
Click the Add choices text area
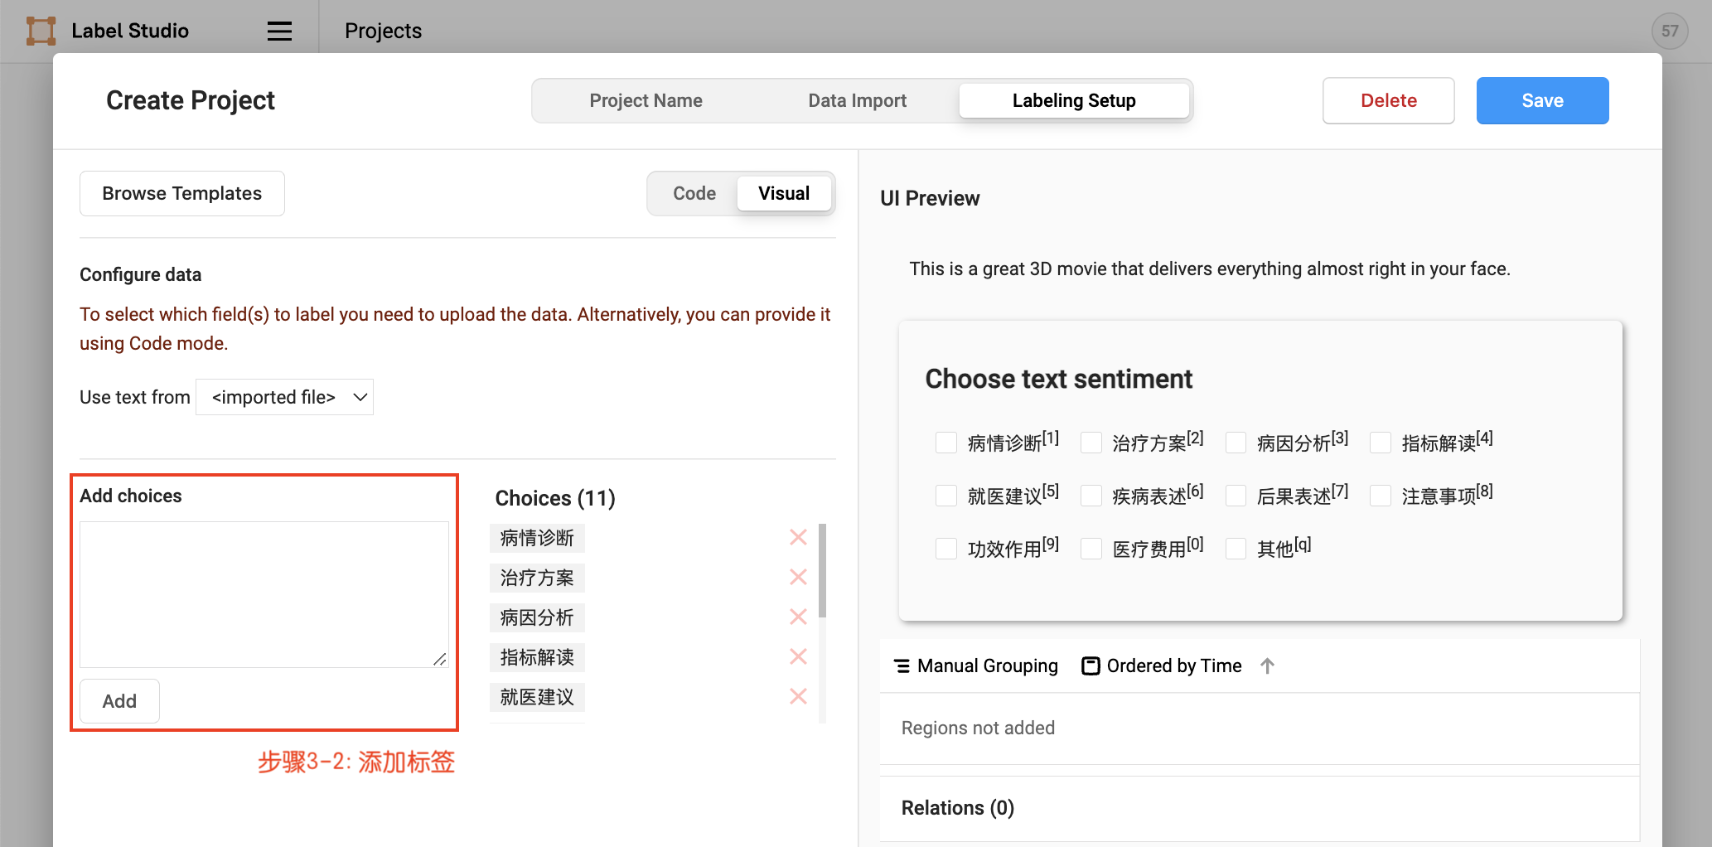click(x=264, y=593)
